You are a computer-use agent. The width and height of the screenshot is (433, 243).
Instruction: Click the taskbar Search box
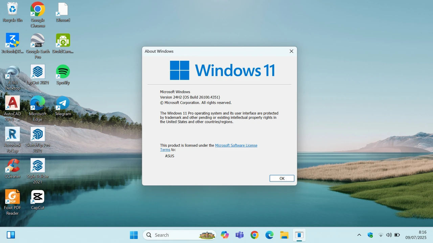pyautogui.click(x=180, y=235)
